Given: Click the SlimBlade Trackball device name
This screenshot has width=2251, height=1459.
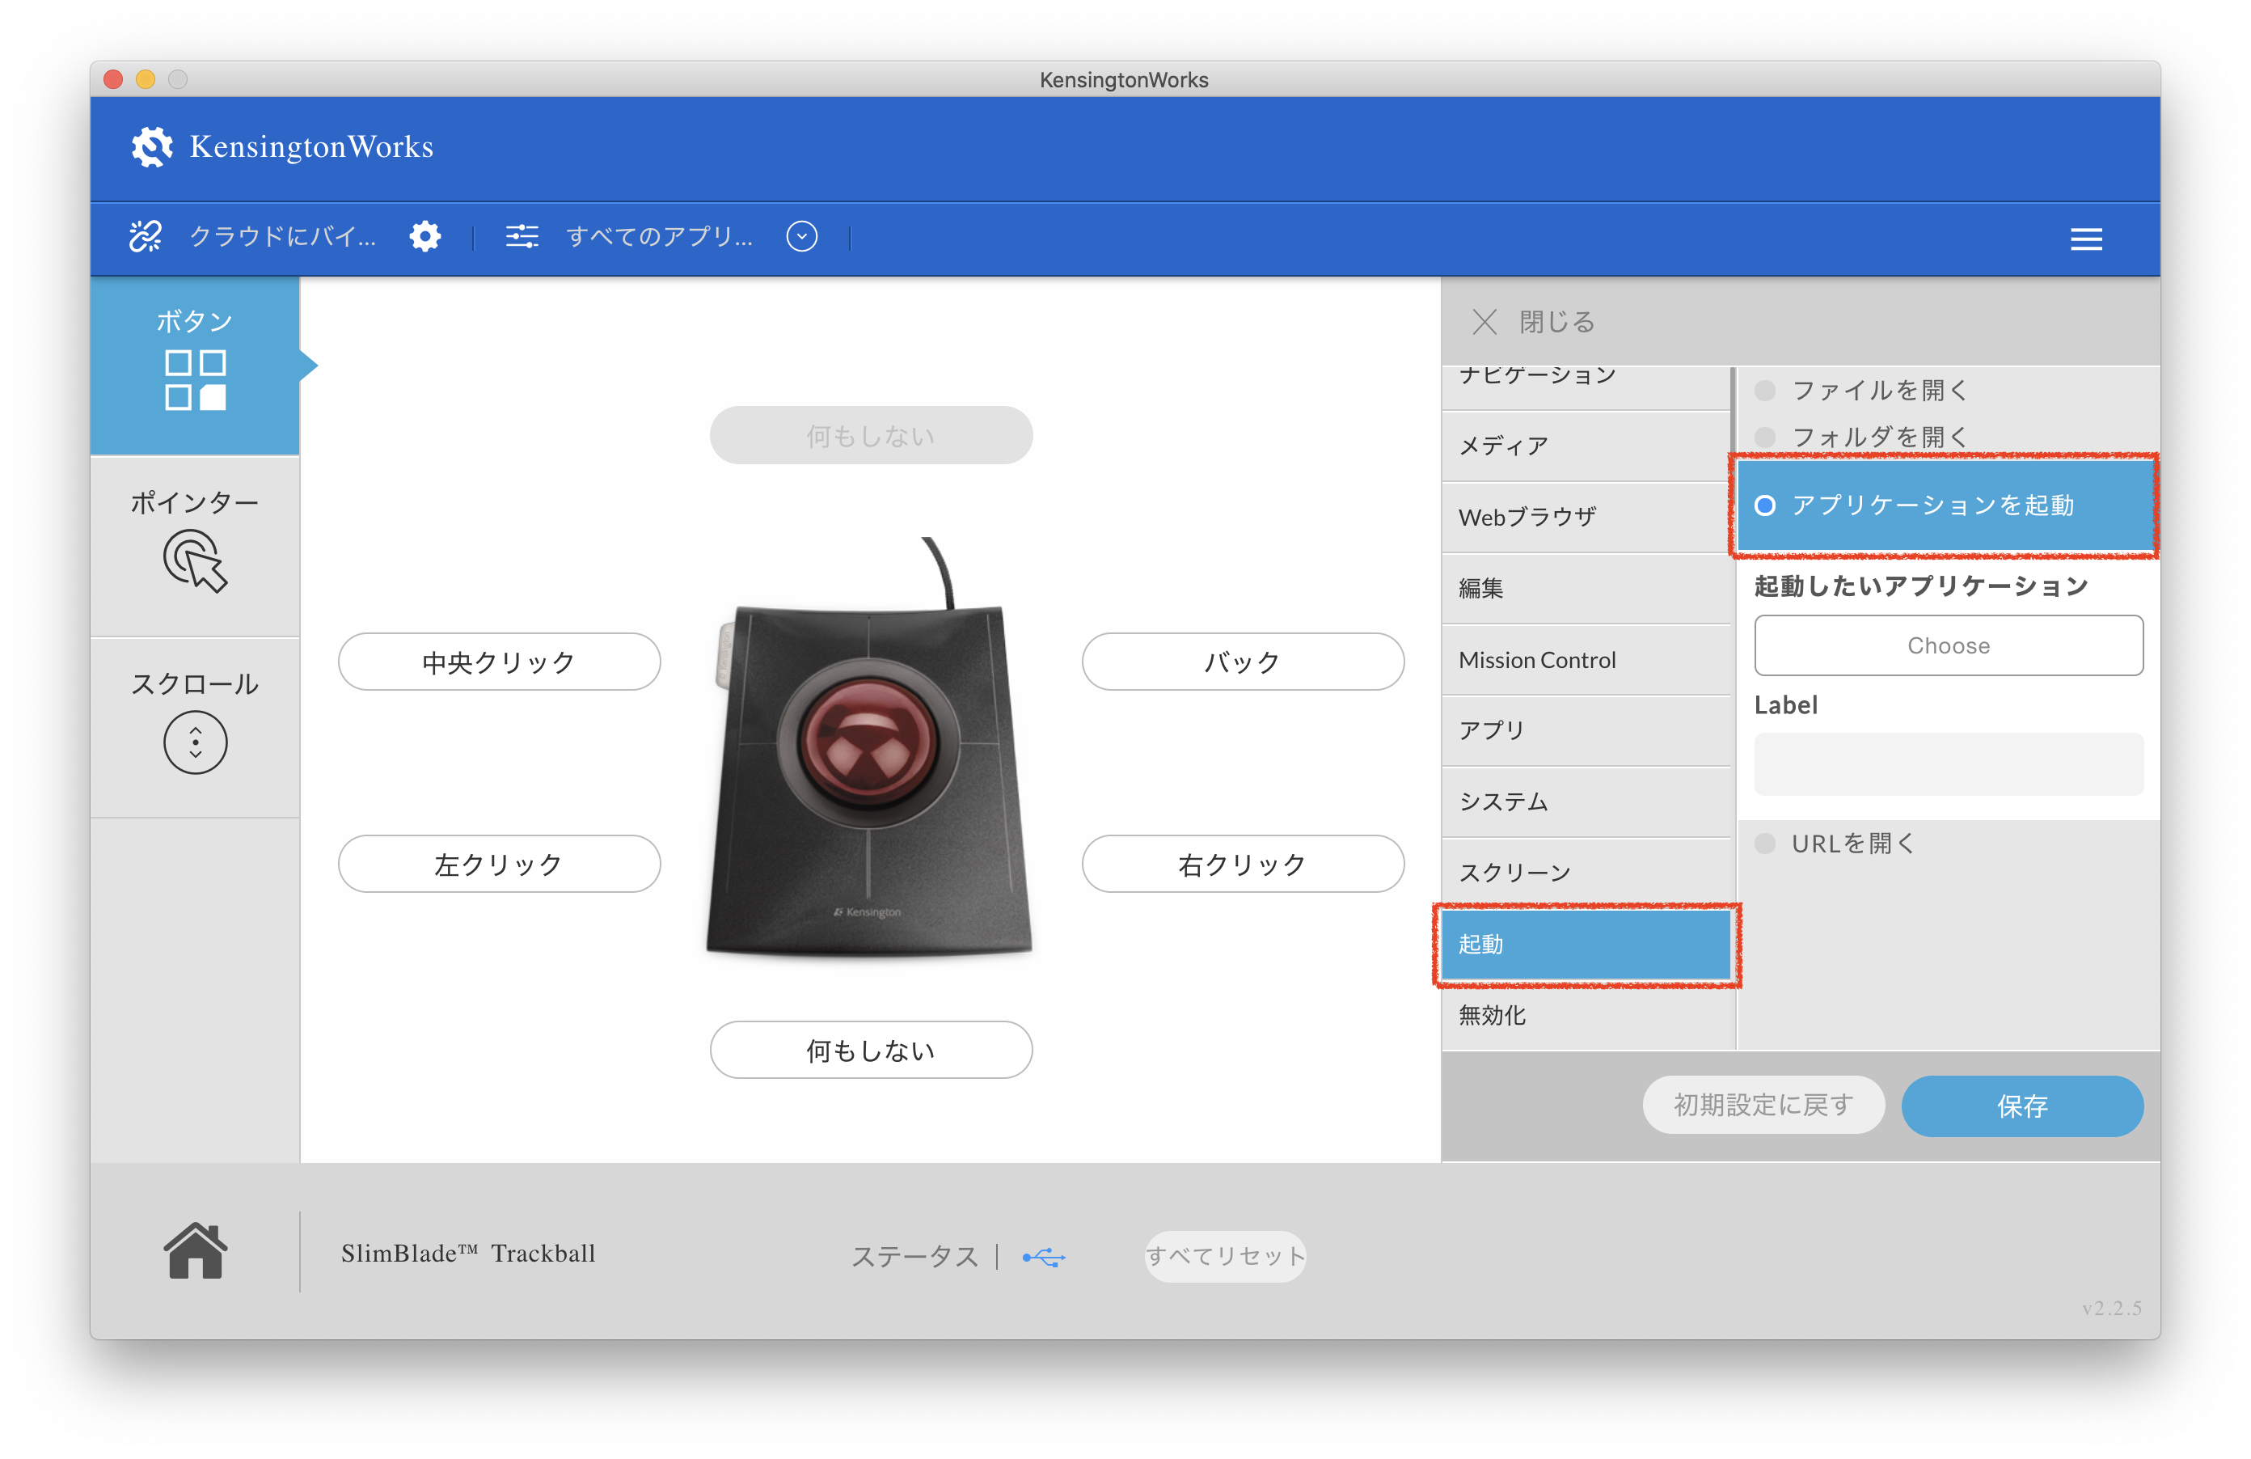Looking at the screenshot, I should coord(468,1253).
